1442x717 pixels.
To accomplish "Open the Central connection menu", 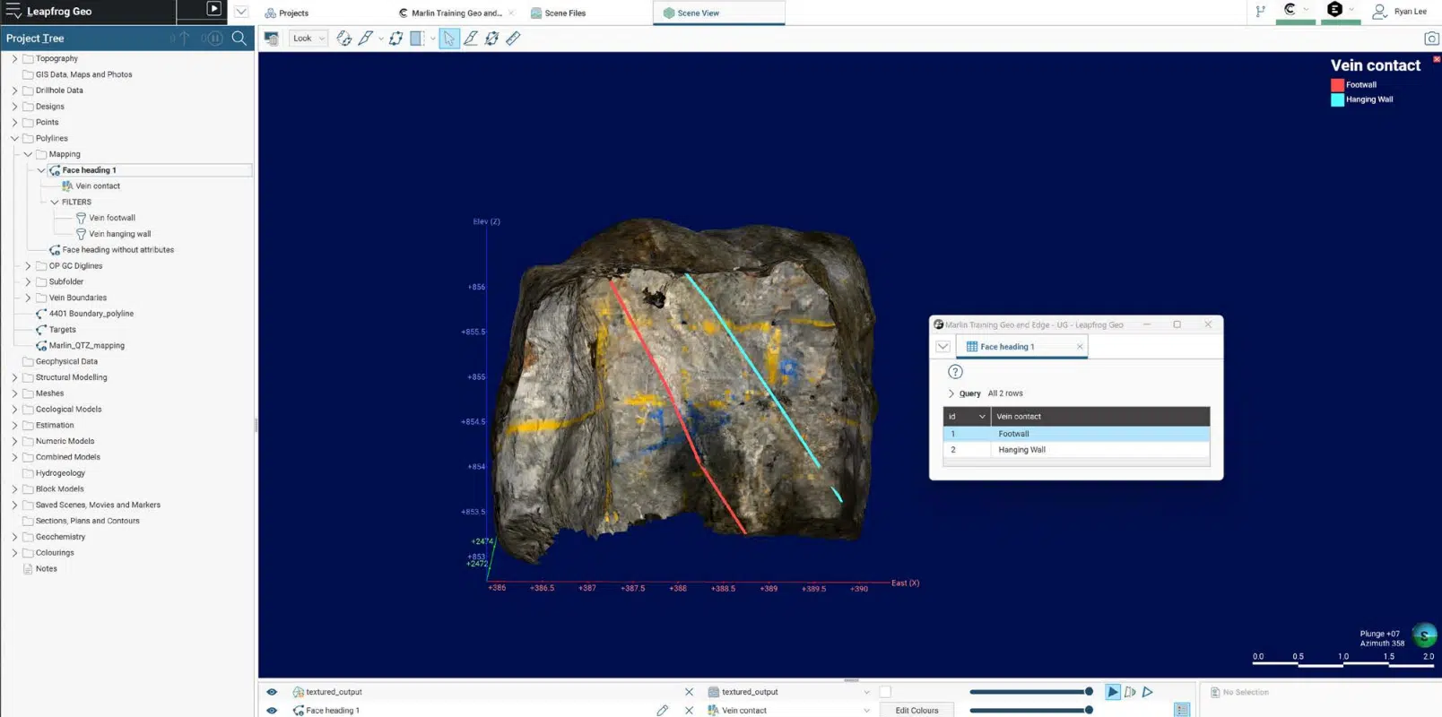I will (1295, 10).
